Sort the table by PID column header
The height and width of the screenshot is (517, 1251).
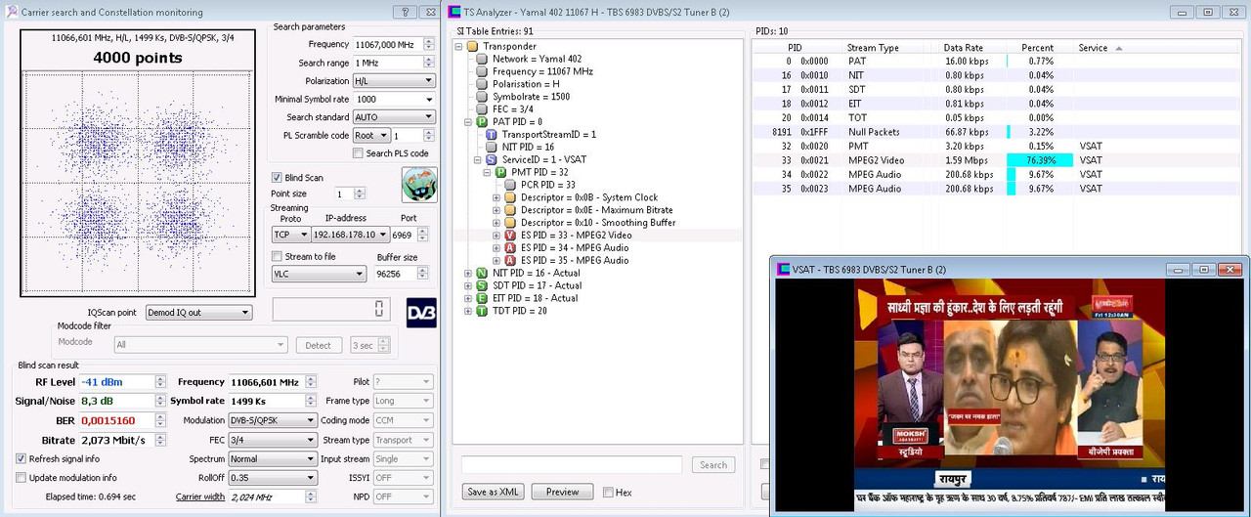coord(795,47)
